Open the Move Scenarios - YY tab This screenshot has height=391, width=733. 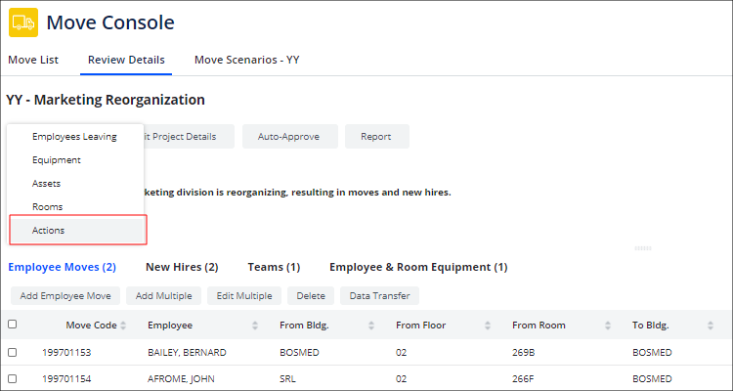point(246,60)
